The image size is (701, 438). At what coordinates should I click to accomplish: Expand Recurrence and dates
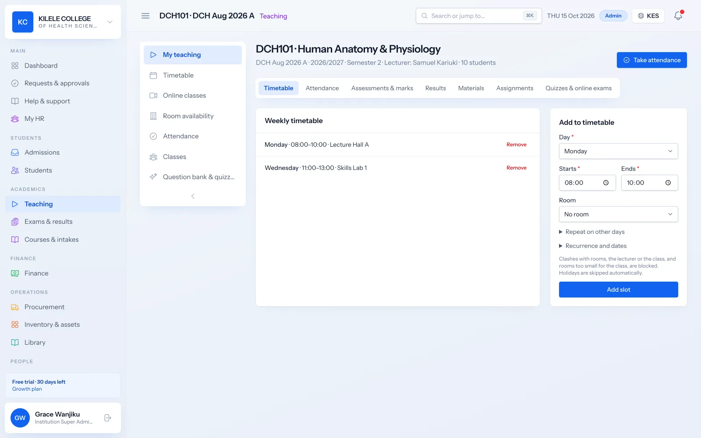[593, 246]
